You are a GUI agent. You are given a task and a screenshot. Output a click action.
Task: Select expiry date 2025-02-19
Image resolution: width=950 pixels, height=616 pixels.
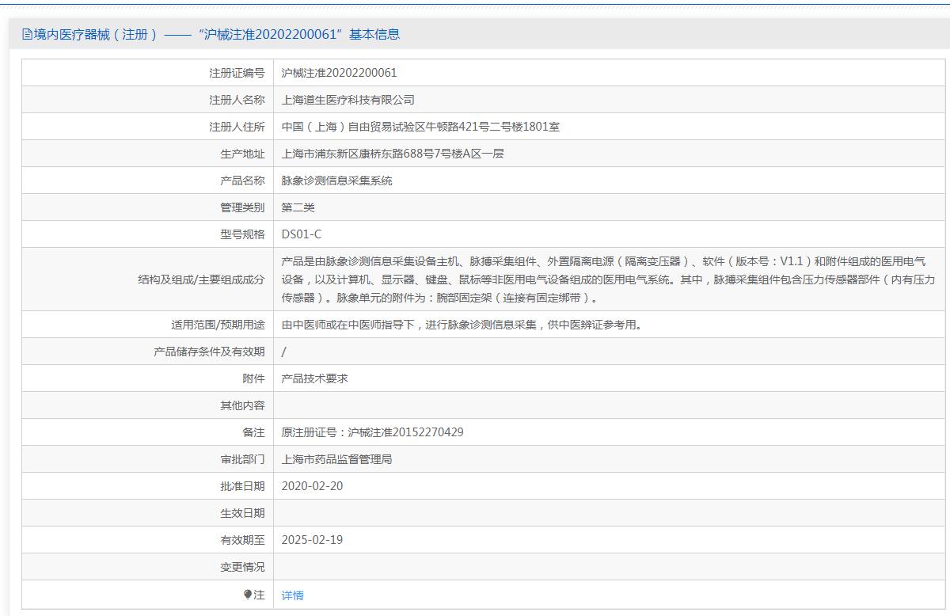[313, 540]
